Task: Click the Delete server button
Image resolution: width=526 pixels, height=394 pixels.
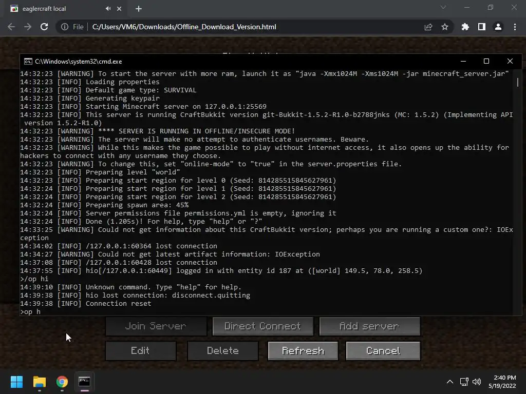Action: [x=223, y=351]
